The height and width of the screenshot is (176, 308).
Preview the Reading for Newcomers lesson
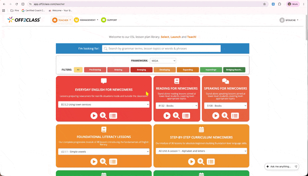coord(176,116)
